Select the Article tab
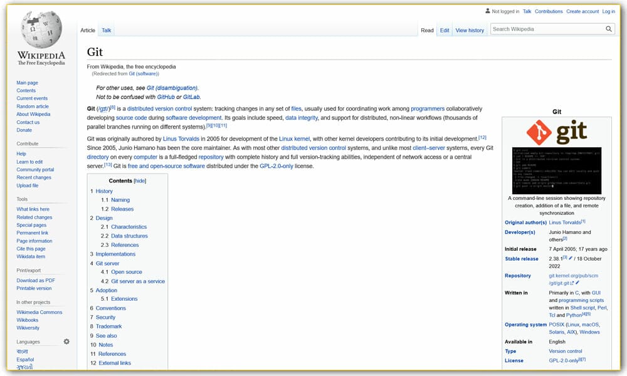Screen dimensions: 627x376 click(88, 29)
